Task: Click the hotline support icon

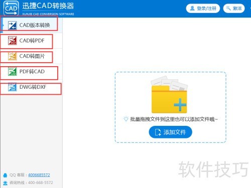Action: (5, 183)
